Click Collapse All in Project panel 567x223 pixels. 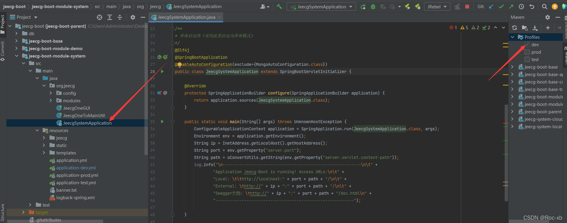pos(119,17)
